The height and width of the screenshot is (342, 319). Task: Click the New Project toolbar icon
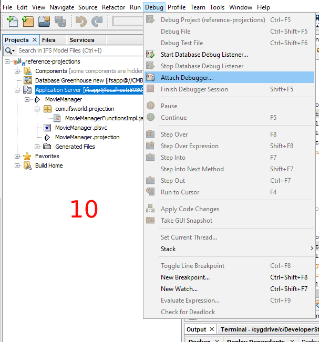28,22
